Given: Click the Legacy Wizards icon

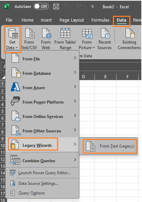Looking at the screenshot, I should [x=15, y=144].
